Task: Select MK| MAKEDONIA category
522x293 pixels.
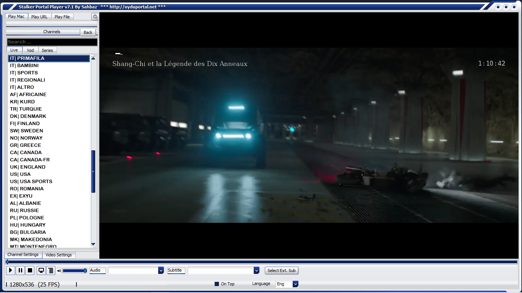Action: [x=49, y=240]
